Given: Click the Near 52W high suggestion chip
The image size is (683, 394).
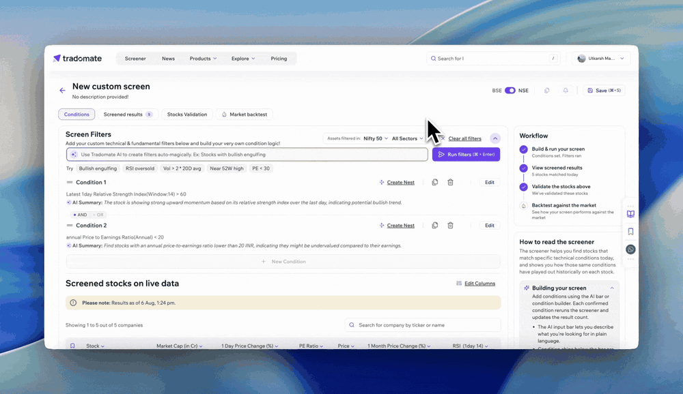Looking at the screenshot, I should [227, 168].
